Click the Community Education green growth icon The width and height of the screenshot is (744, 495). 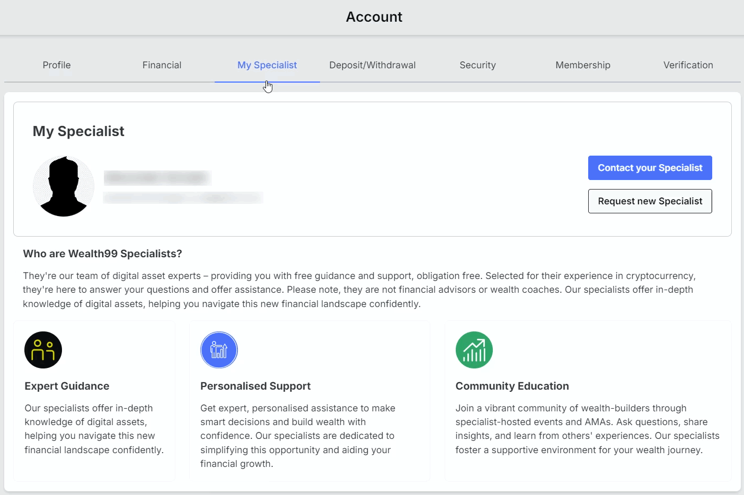(x=474, y=350)
